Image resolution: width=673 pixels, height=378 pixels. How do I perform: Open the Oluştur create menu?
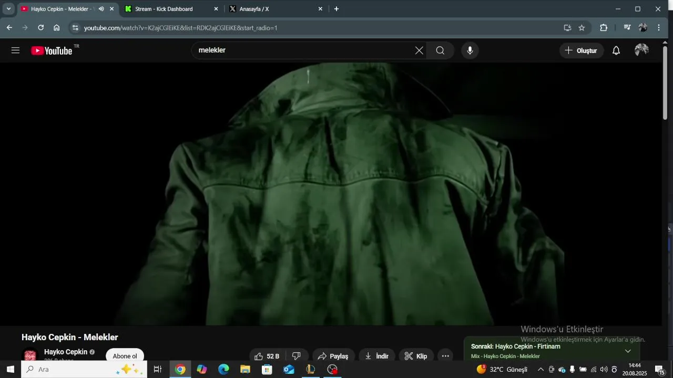[580, 50]
